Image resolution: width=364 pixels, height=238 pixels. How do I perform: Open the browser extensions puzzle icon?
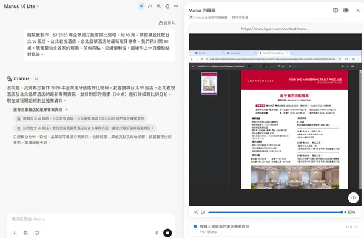346,59
